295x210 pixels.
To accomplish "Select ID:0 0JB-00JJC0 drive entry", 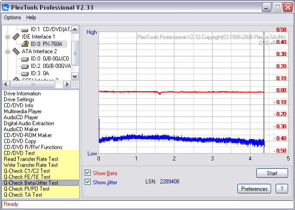I will point(50,59).
